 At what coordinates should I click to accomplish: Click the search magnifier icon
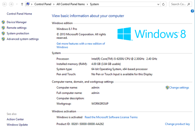pos(188,4)
